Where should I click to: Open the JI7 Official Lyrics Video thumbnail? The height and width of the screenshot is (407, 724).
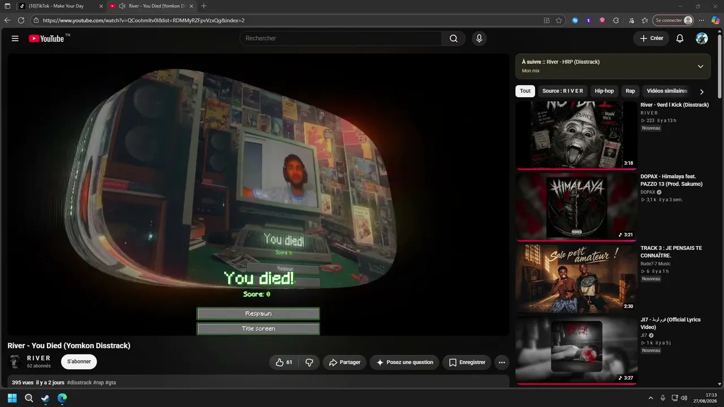pyautogui.click(x=576, y=350)
